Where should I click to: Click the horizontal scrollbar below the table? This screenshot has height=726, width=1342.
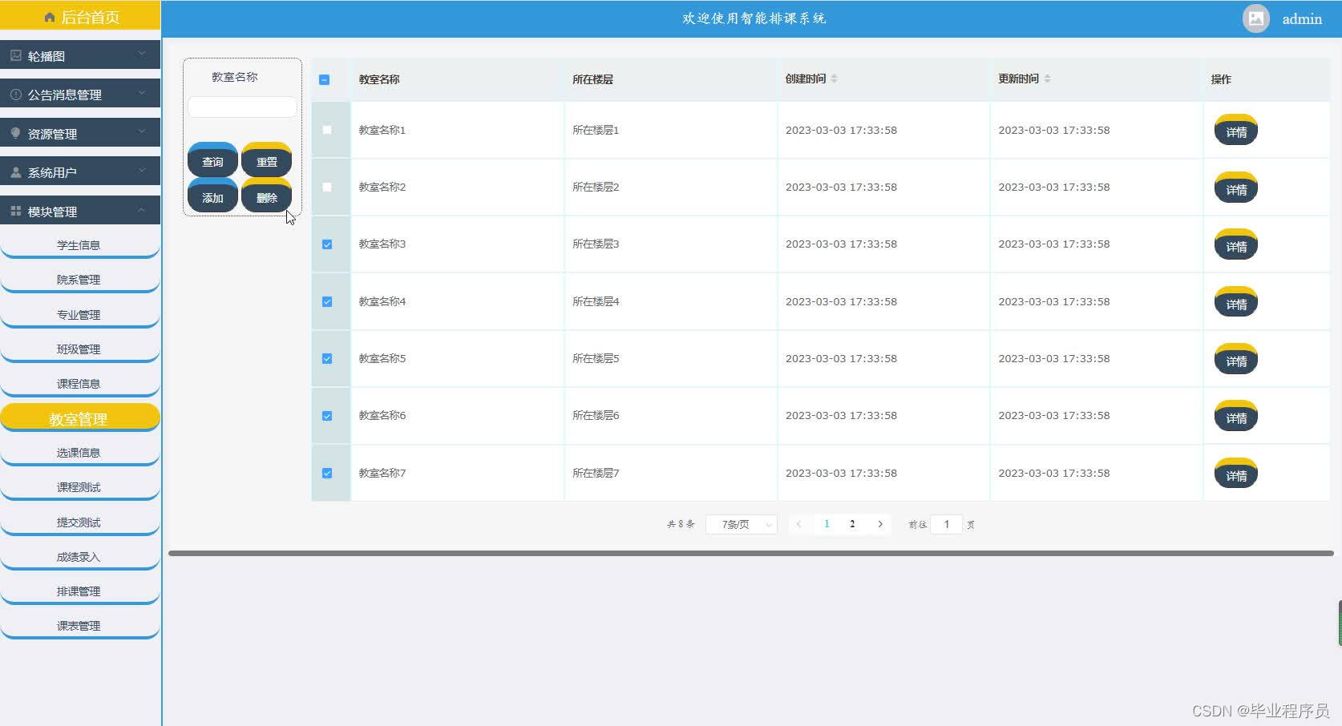[751, 553]
